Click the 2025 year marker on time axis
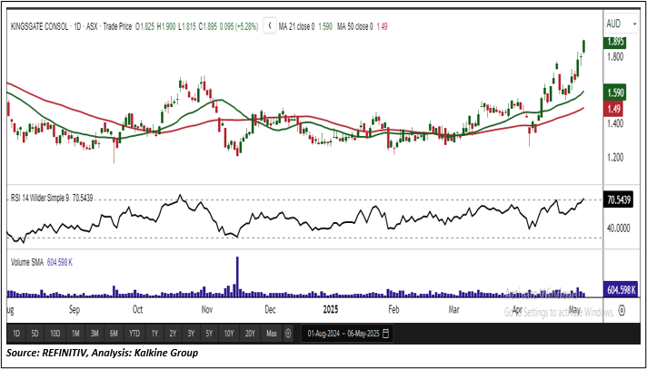Screen dimensions: 647x369 pos(331,310)
